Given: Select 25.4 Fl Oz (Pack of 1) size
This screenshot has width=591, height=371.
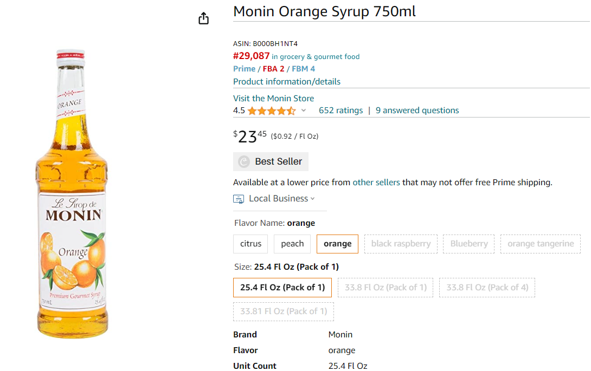Looking at the screenshot, I should coord(282,288).
